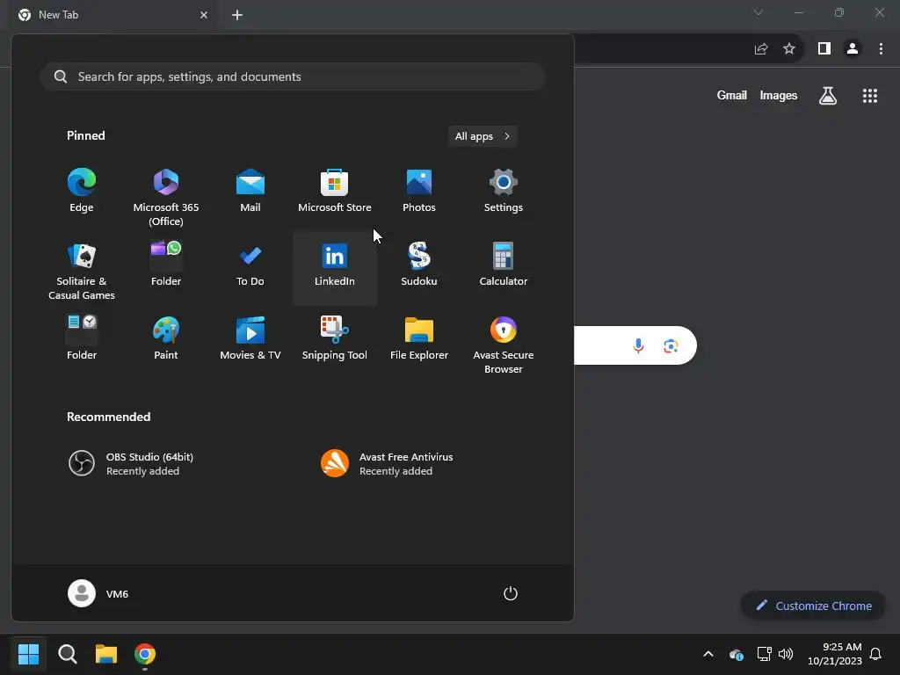Start voice search with the microphone
Image resolution: width=900 pixels, height=675 pixels.
point(638,345)
